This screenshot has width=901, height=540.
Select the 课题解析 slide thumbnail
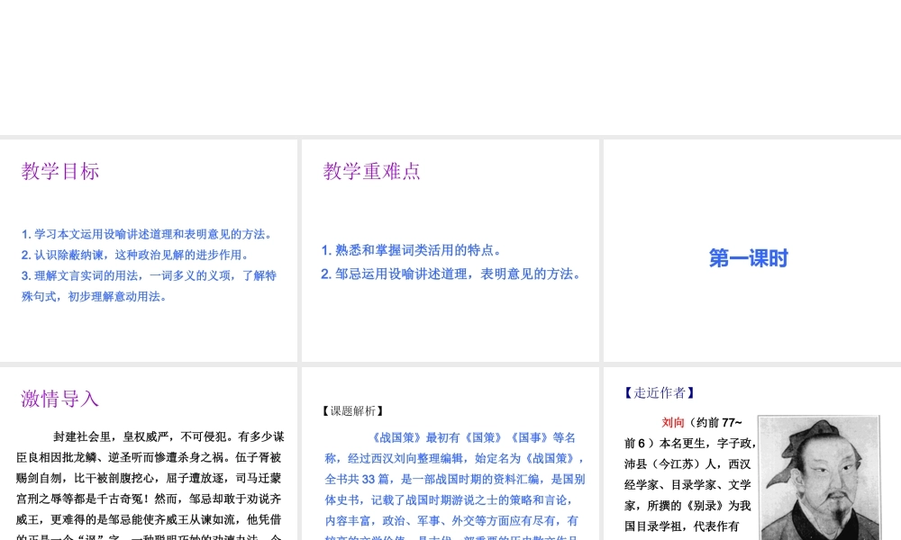[x=450, y=454]
